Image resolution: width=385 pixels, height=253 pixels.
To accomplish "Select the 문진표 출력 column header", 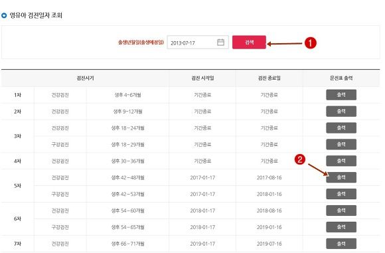I will coord(341,78).
